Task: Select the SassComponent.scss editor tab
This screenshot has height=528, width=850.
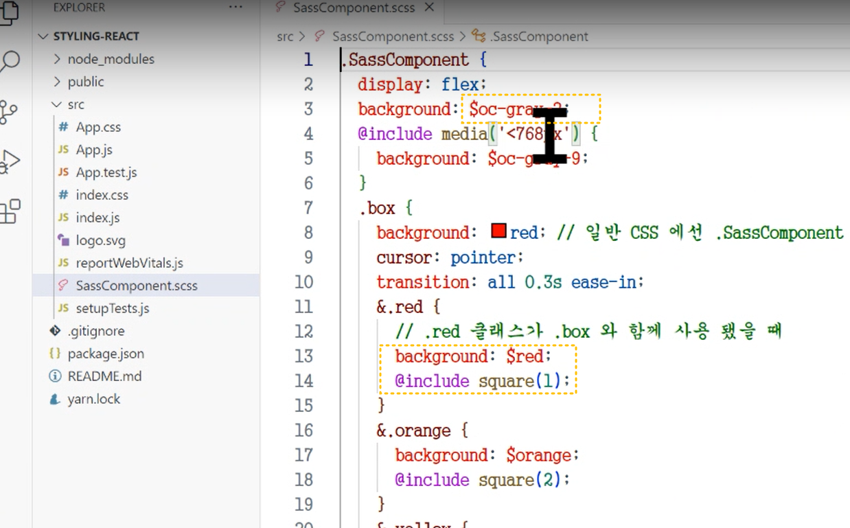Action: click(x=354, y=8)
